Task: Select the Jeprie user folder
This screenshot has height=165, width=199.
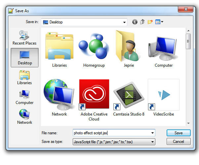Action: (x=129, y=49)
